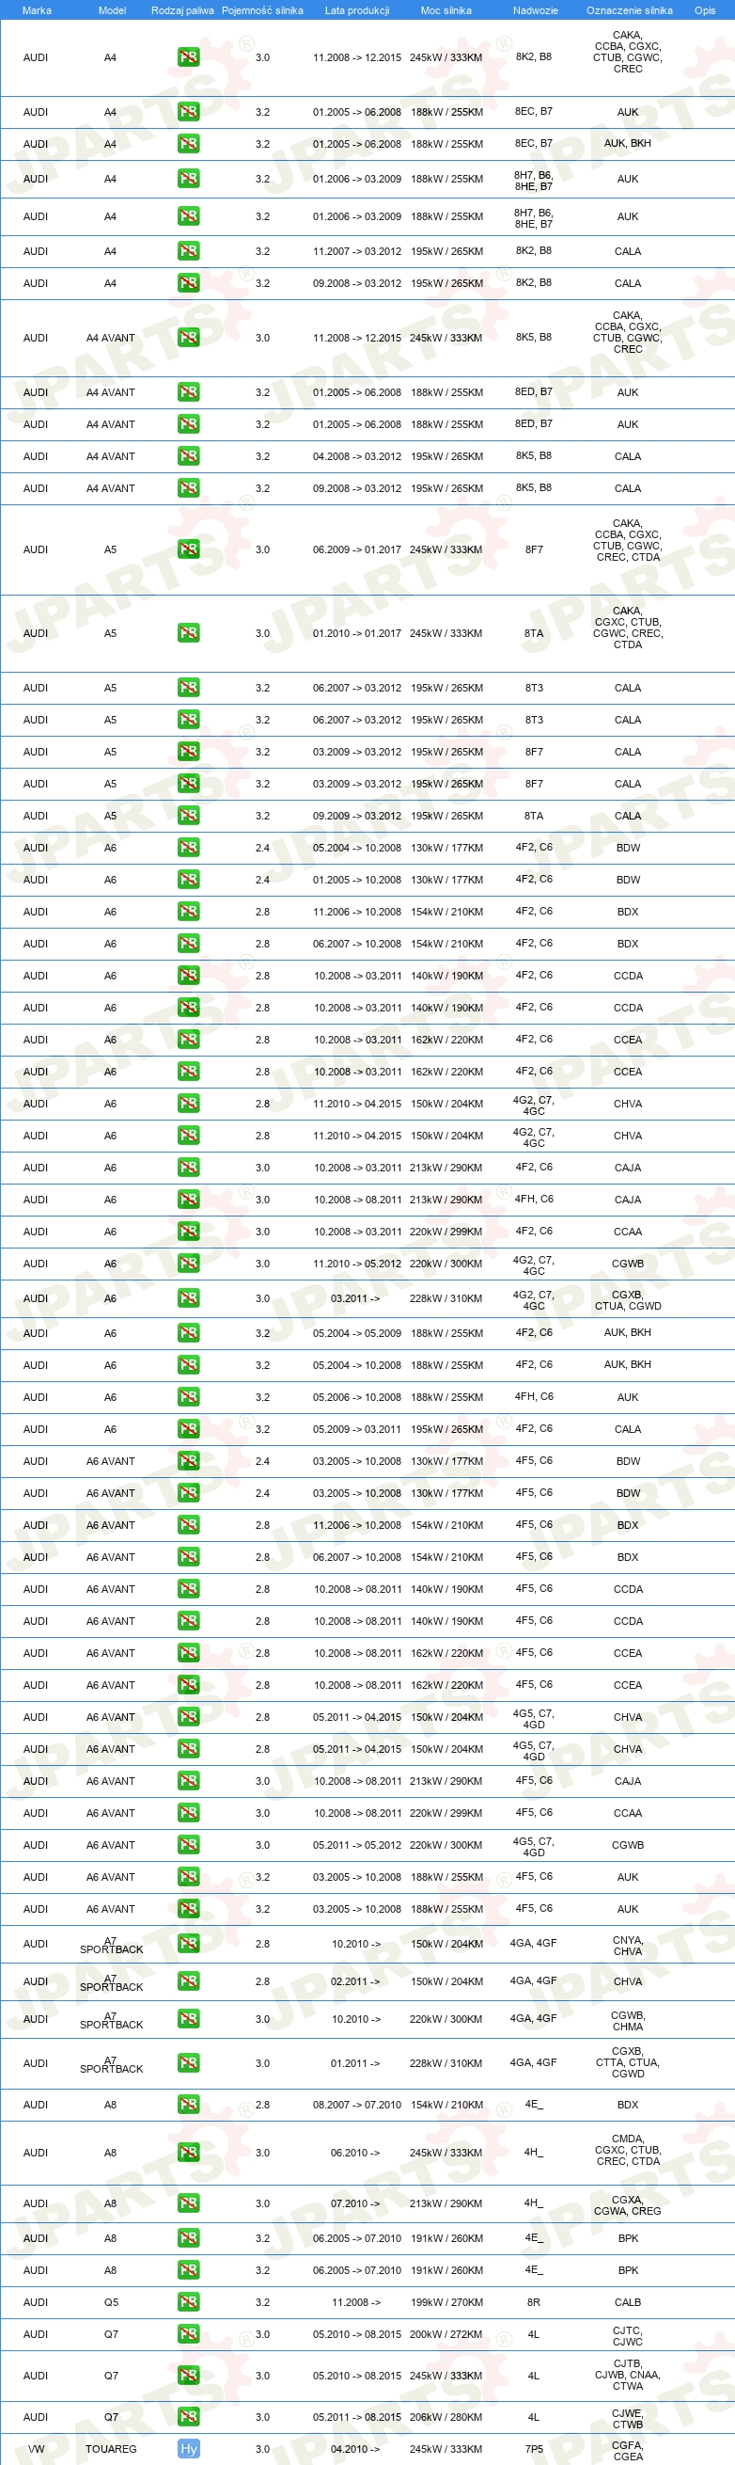Click the CALB engine code cell
Image resolution: width=735 pixels, height=2465 pixels.
(628, 2302)
